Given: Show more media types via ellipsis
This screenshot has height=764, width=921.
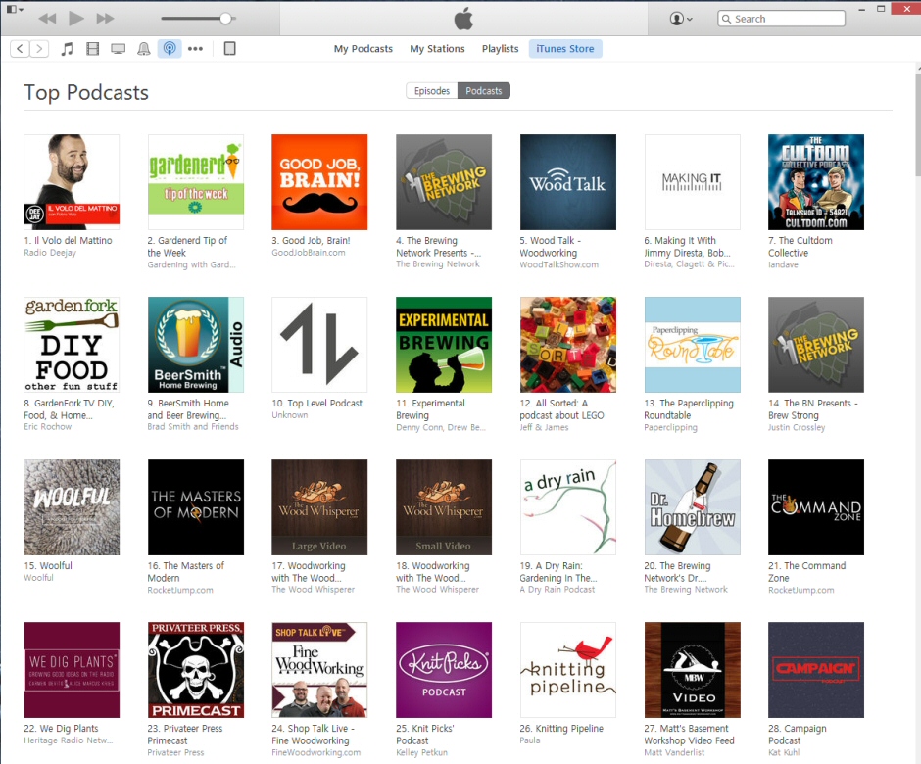Looking at the screenshot, I should pyautogui.click(x=196, y=49).
